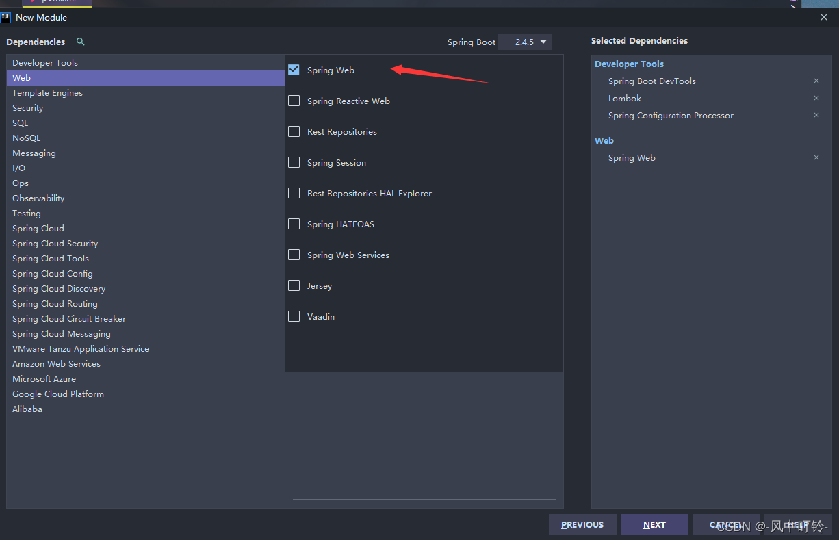Check the Rest Repositories option
Viewport: 839px width, 540px height.
(x=294, y=131)
